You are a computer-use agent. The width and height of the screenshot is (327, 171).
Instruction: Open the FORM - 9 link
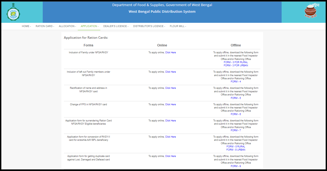pos(236,166)
